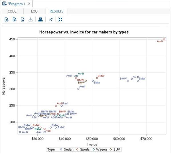The width and height of the screenshot is (171, 154).
Task: Click the 'Type' legend title
Action: [x=51, y=149]
